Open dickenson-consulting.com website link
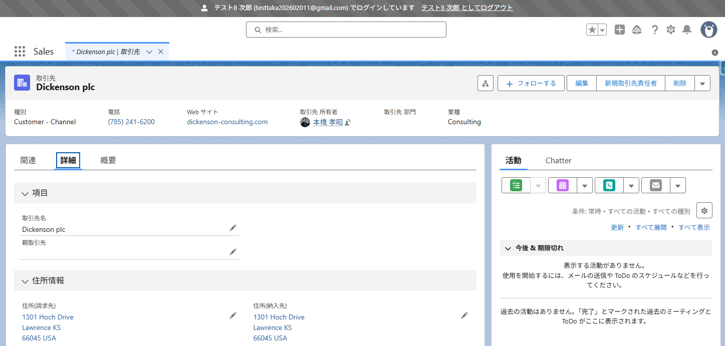The width and height of the screenshot is (725, 346). [227, 122]
